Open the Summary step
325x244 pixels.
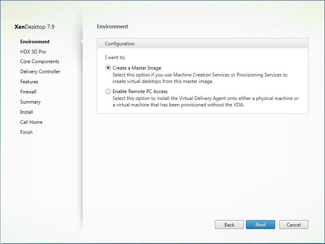click(x=30, y=102)
